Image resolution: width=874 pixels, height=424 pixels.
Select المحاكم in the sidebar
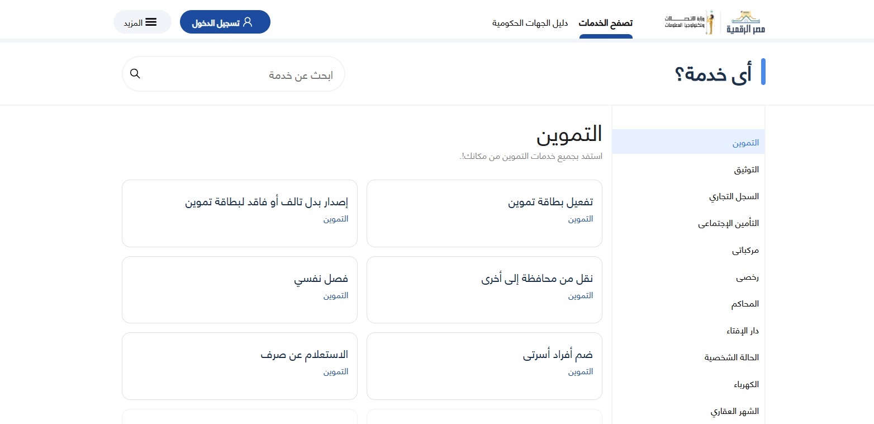(688, 304)
